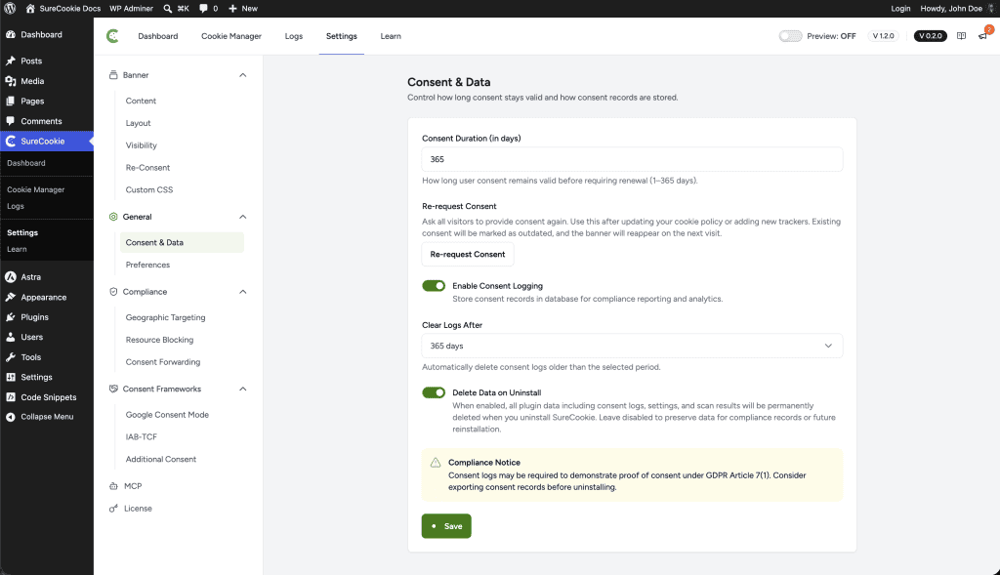Collapse the Compliance section

[x=243, y=292]
